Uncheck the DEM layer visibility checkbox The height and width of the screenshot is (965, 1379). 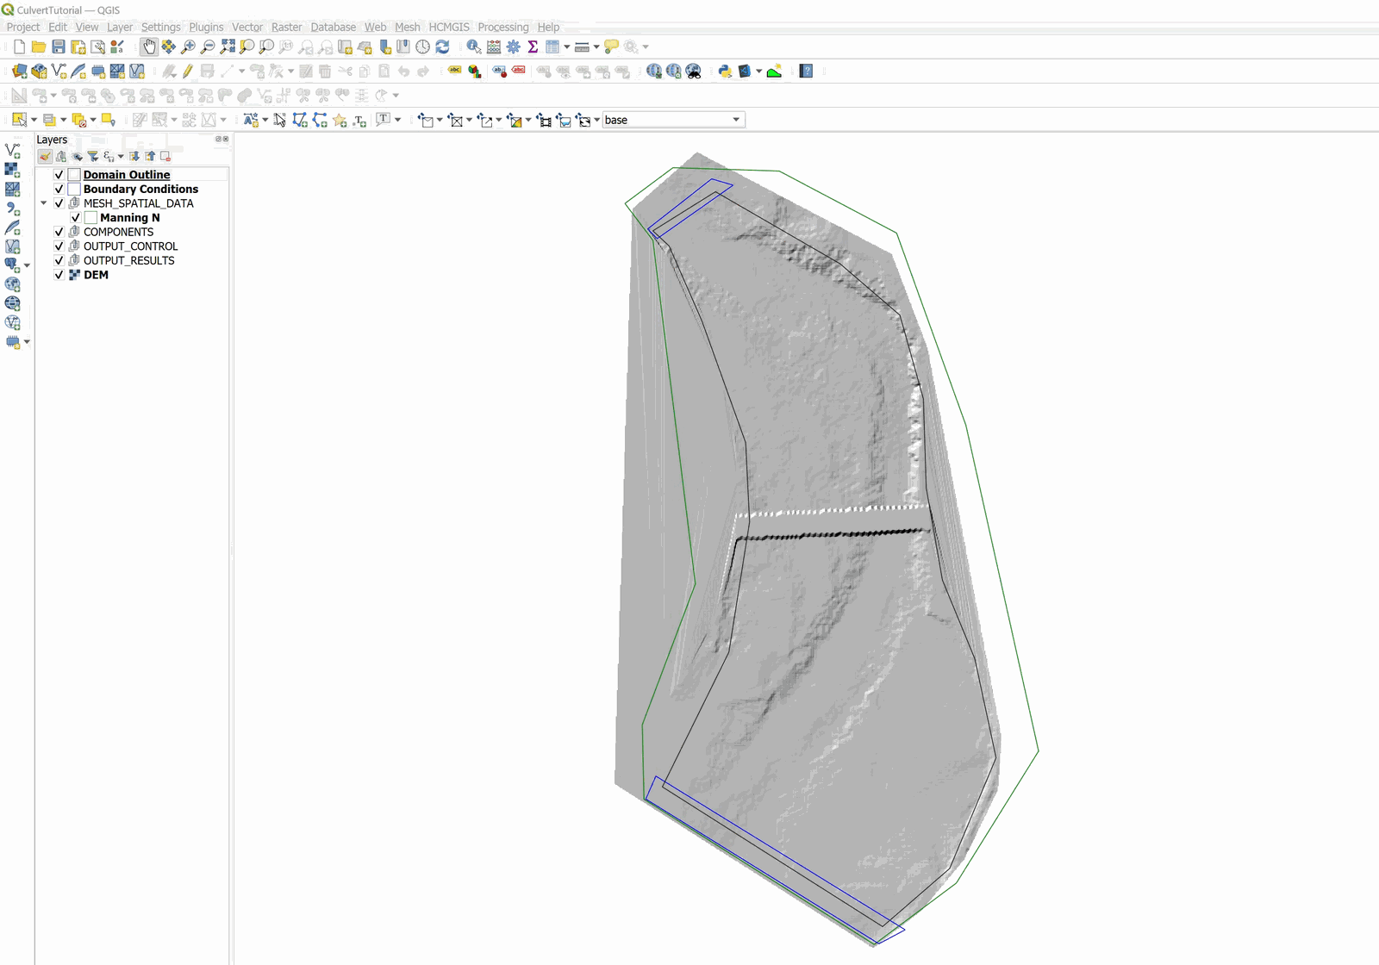(59, 275)
